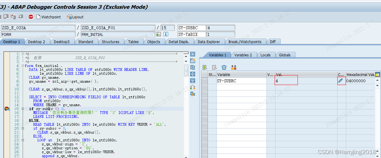Switch to Desktop 1 tab
This screenshot has height=158, width=381.
tap(12, 42)
